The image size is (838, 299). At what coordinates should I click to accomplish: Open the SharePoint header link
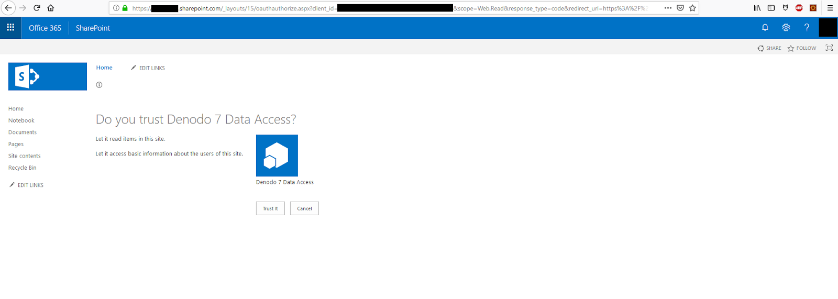coord(93,28)
